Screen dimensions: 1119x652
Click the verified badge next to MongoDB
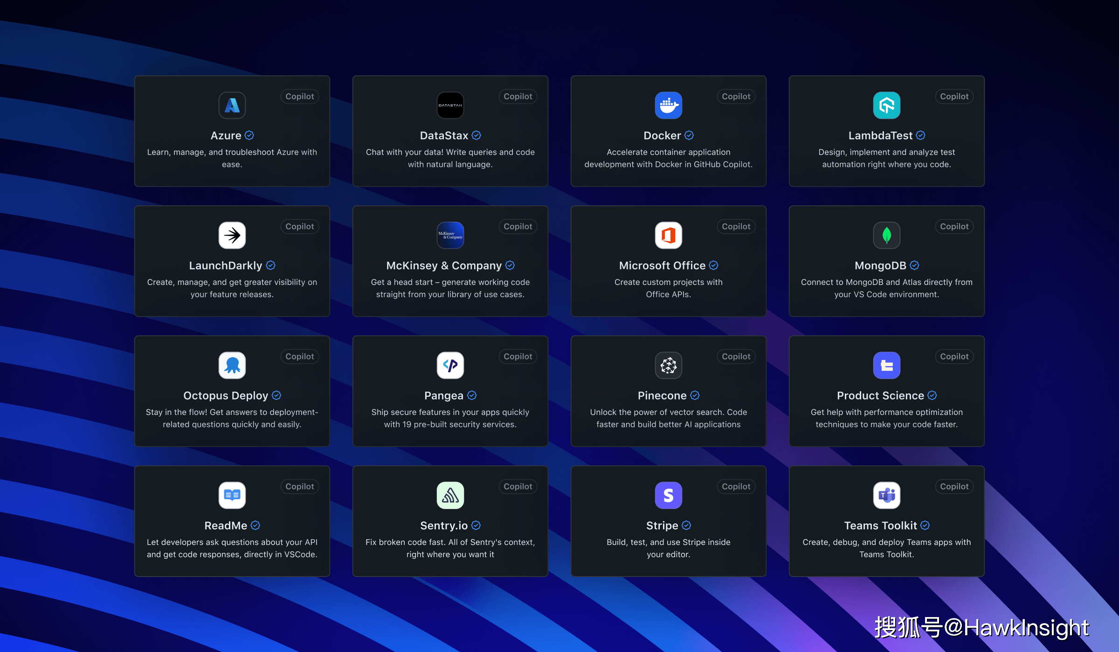click(915, 265)
